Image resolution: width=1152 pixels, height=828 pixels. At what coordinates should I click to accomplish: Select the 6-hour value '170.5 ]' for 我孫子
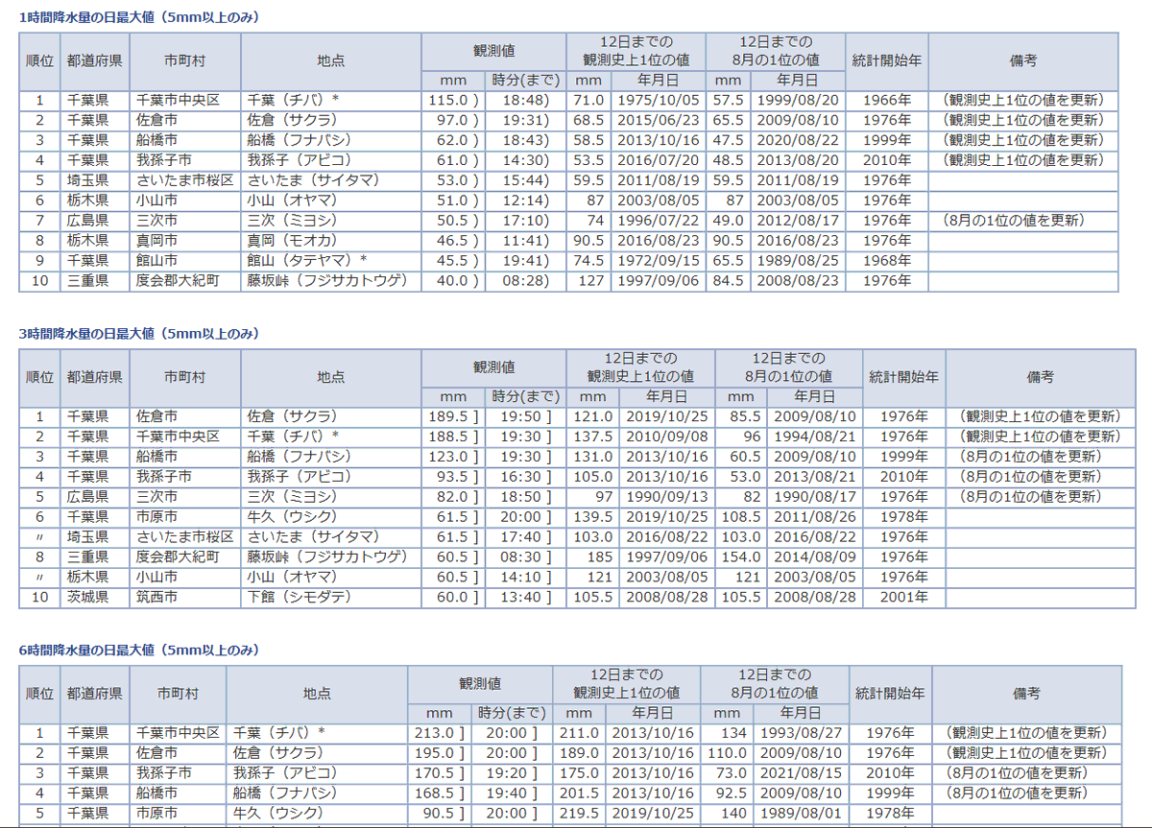click(440, 773)
